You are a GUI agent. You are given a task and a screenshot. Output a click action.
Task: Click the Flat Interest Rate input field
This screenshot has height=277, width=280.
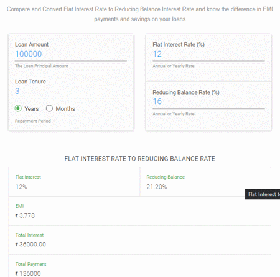point(208,54)
